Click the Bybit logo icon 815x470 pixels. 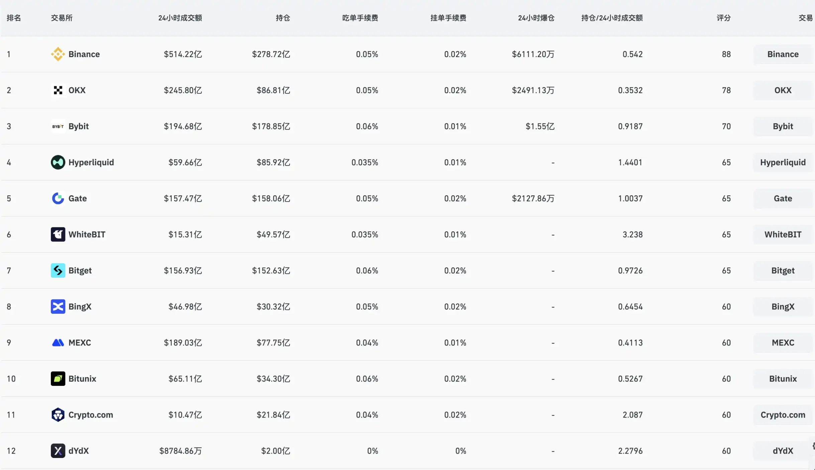[58, 126]
